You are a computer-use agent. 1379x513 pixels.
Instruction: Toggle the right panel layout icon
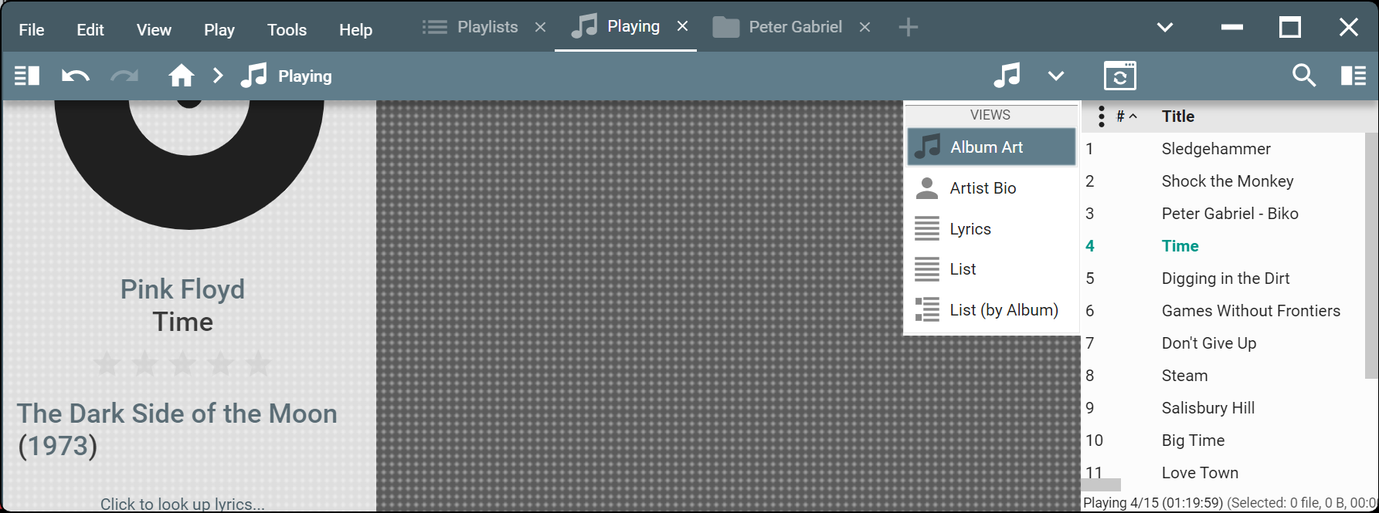(1354, 76)
